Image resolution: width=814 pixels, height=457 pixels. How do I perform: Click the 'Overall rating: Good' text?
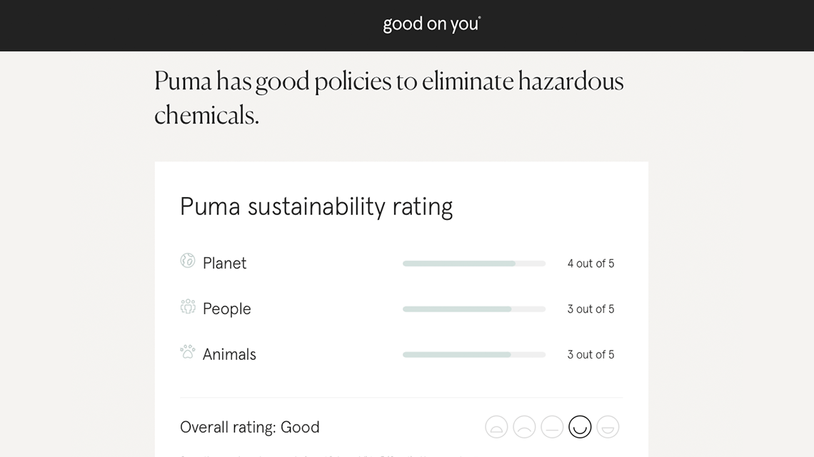[250, 427]
